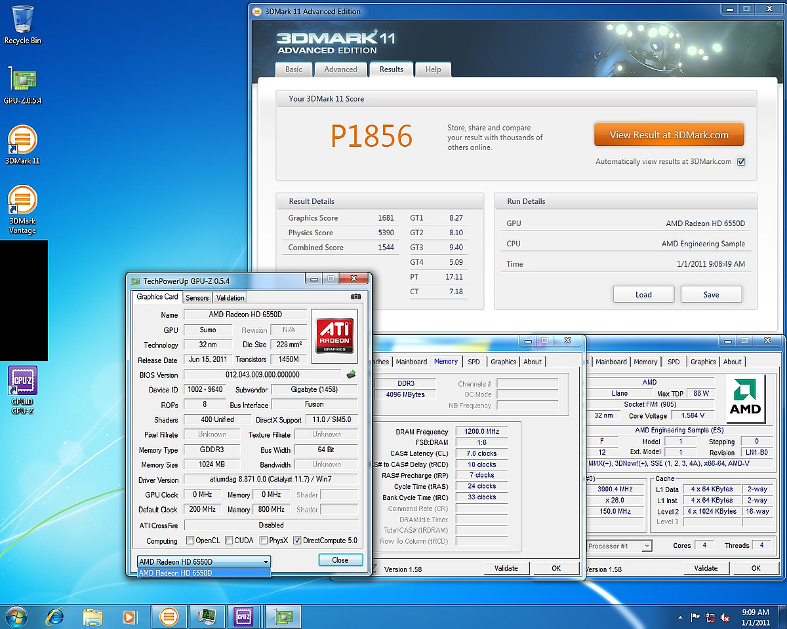Click the BIOS Version field in GPU-Z
Viewport: 787px width, 629px height.
tap(262, 375)
